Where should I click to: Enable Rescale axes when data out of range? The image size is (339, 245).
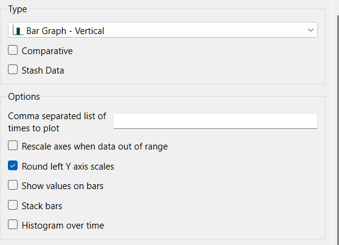tap(13, 145)
